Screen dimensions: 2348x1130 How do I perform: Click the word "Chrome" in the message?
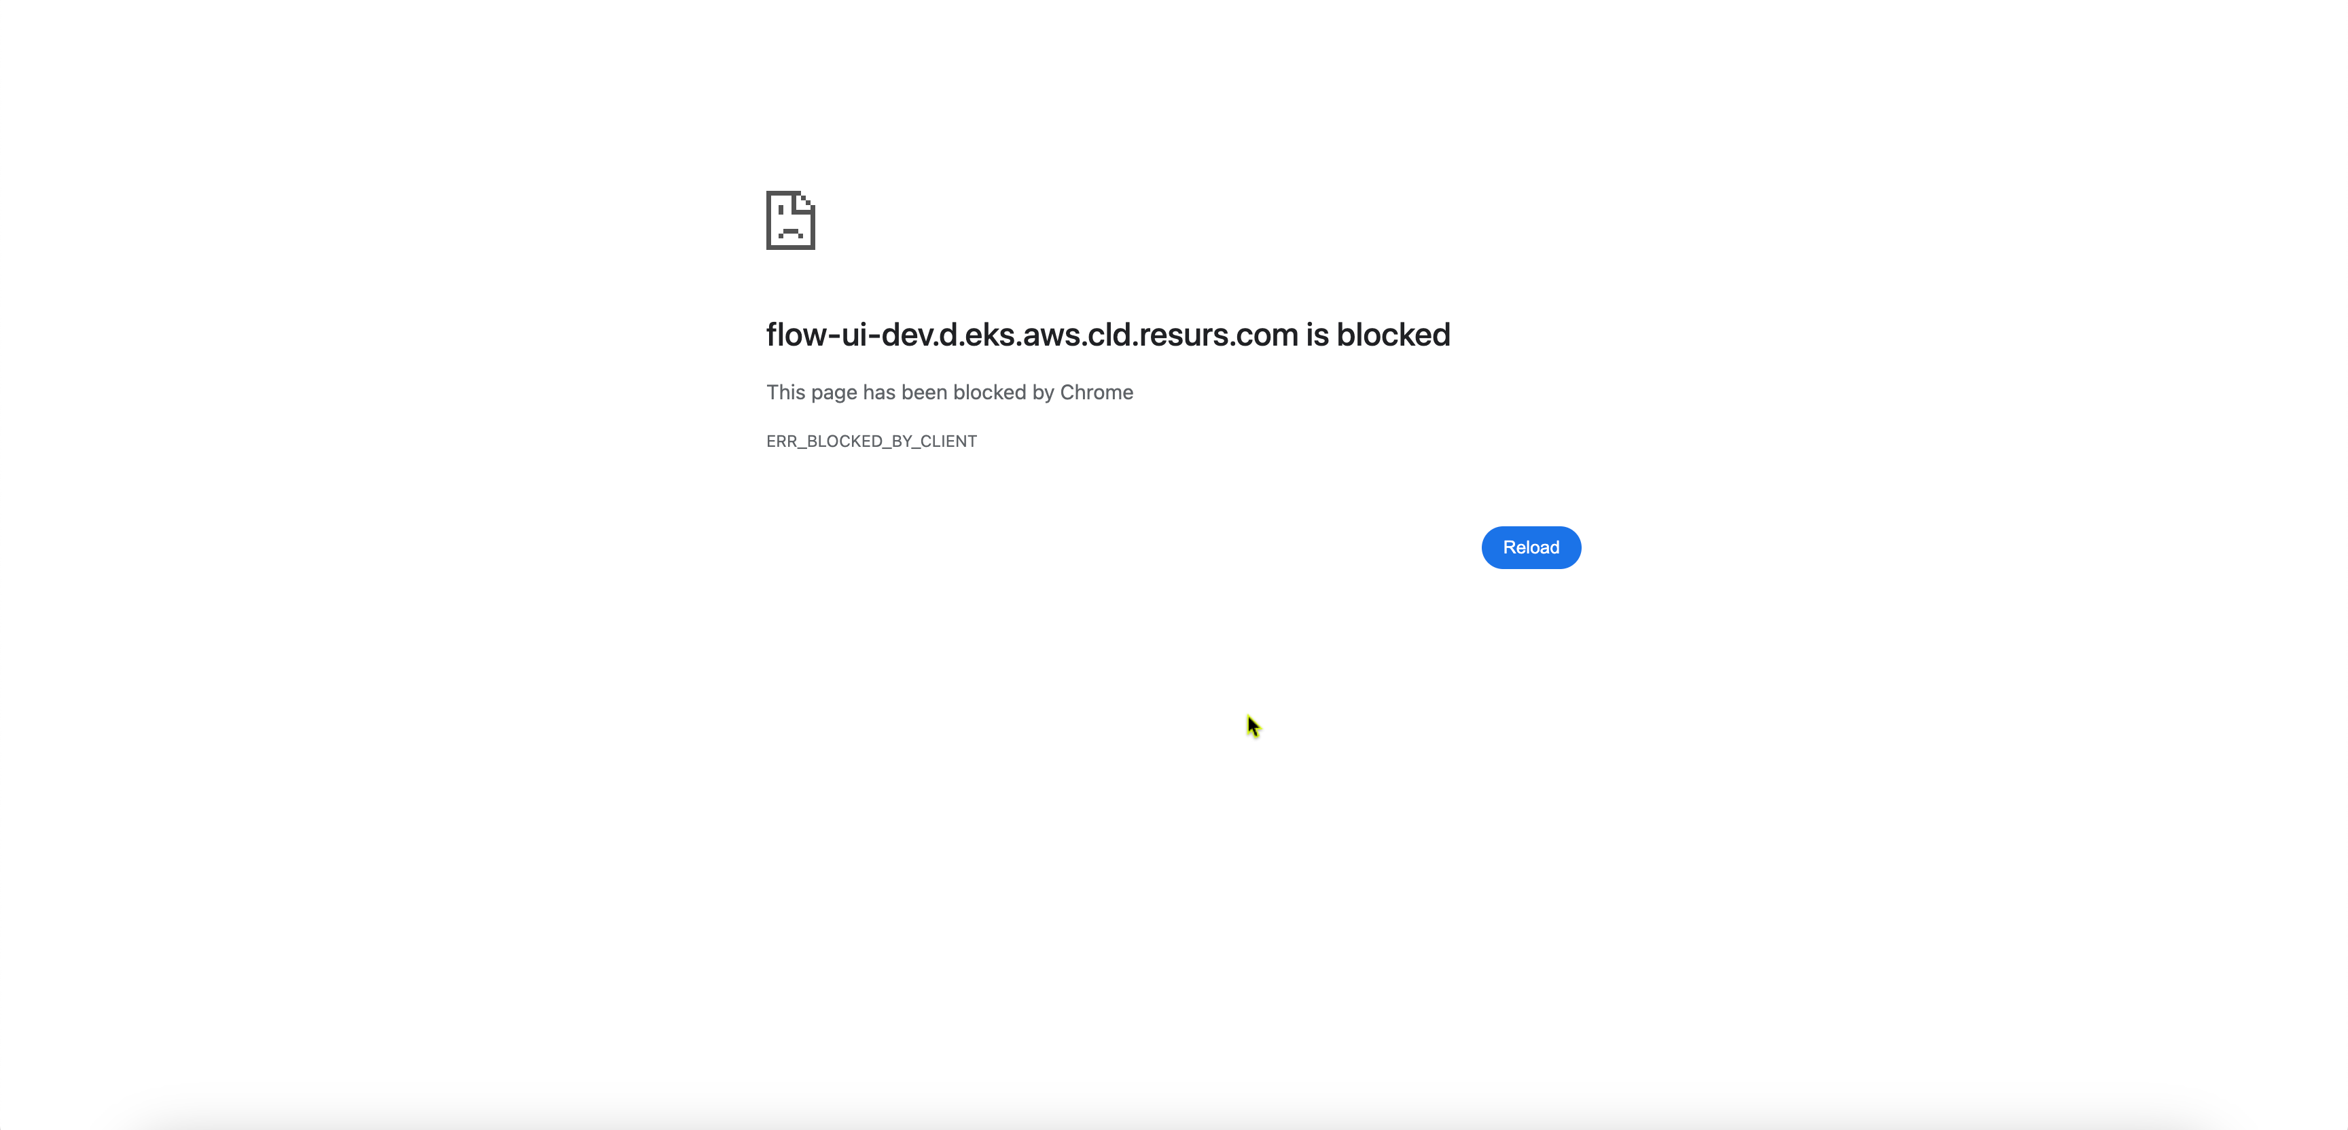click(x=1097, y=392)
